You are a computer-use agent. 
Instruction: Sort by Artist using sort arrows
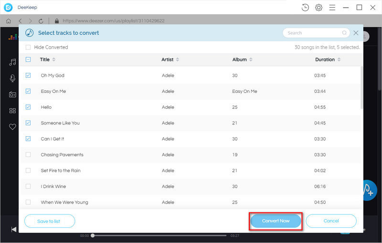point(177,60)
